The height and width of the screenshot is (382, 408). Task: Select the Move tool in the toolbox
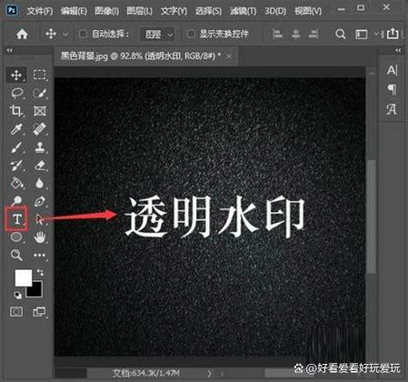coord(16,75)
